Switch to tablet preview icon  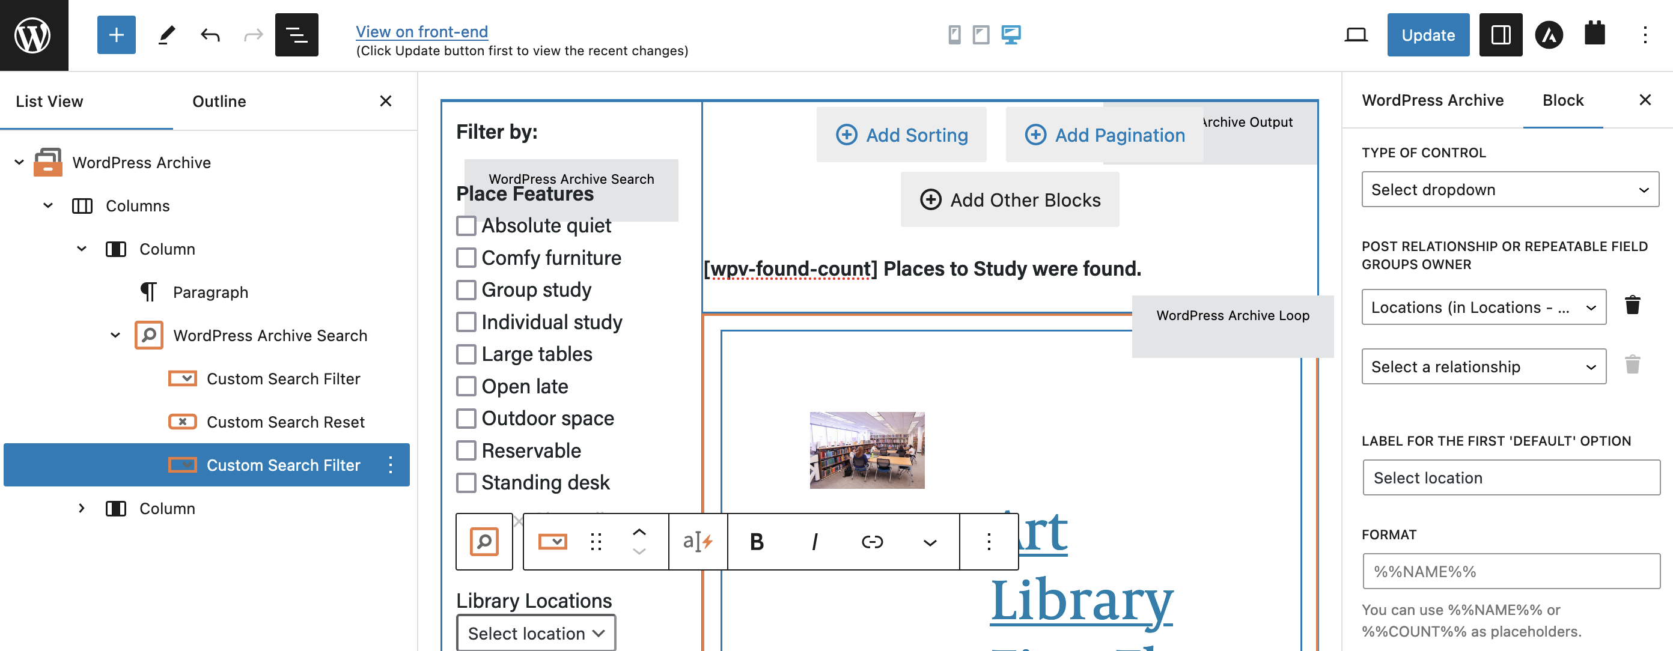(981, 34)
